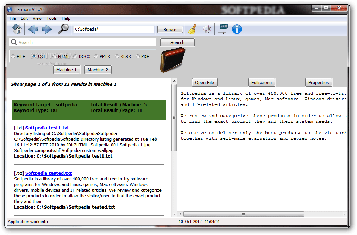Click the Browse button
Viewport: 357px width, 235px height.
pyautogui.click(x=170, y=30)
